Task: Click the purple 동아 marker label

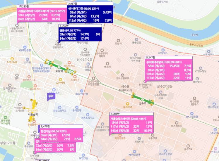Action: pos(51,96)
